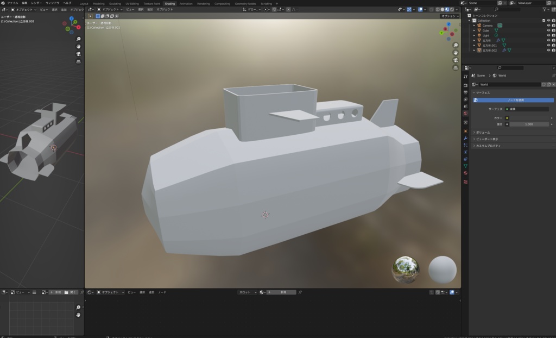This screenshot has width=556, height=338.
Task: Toggle Collection eye visibility icon
Action: pyautogui.click(x=548, y=21)
